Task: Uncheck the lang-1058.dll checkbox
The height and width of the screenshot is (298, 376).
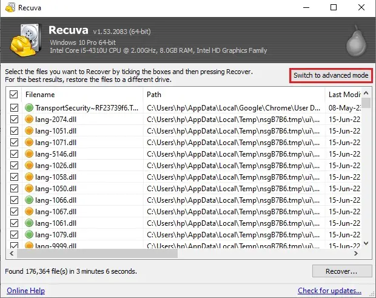Action: (14, 177)
